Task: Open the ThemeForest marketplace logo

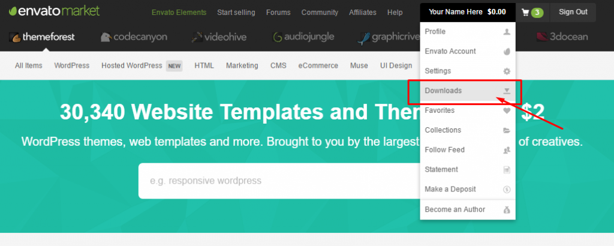Action: [42, 37]
